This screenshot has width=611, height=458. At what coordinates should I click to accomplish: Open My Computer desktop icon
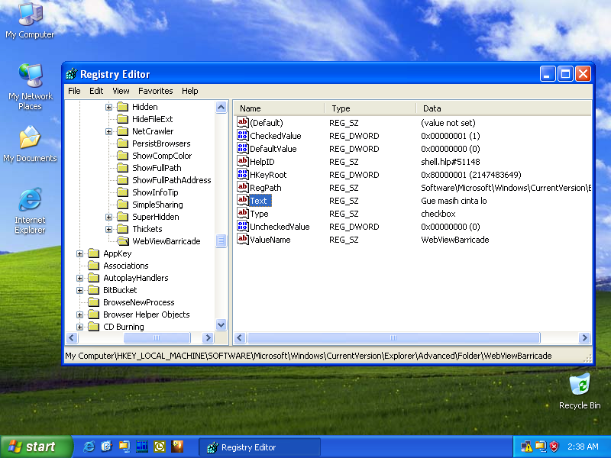point(30,21)
